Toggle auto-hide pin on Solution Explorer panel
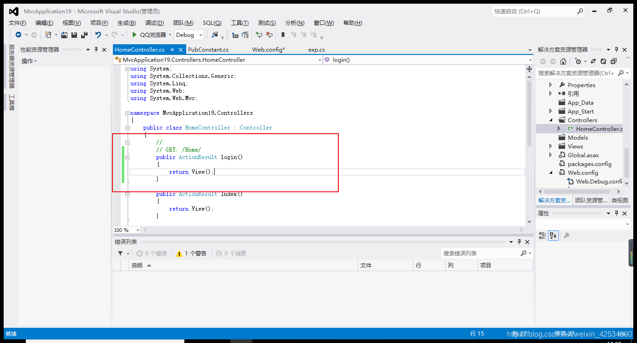 [x=616, y=49]
